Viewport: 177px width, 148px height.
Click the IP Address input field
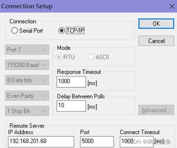pyautogui.click(x=41, y=142)
